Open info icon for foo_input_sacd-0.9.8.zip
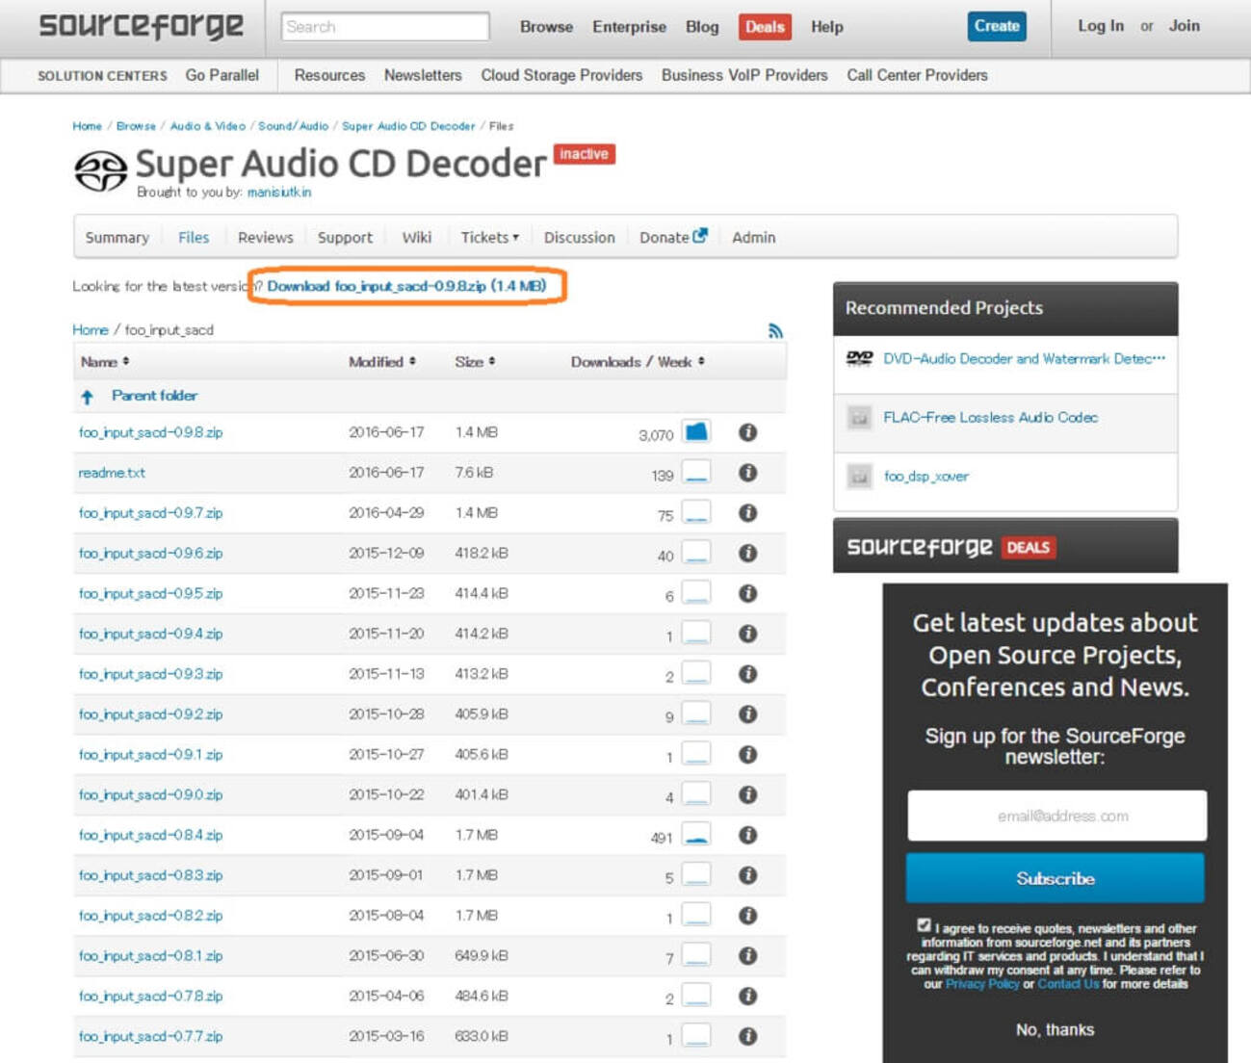The height and width of the screenshot is (1063, 1251). [747, 432]
